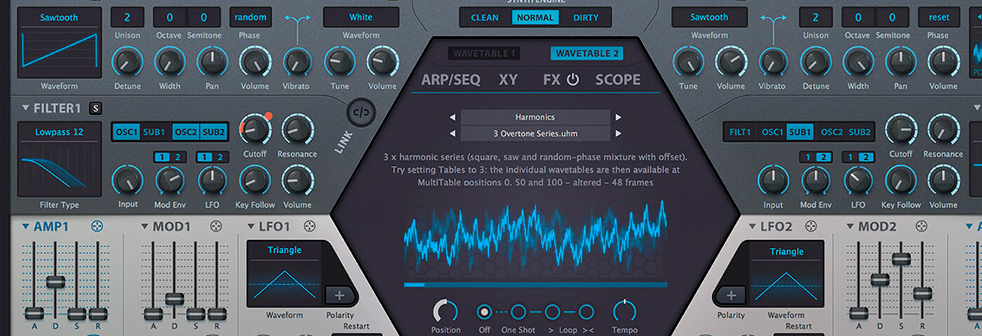This screenshot has height=336, width=982.
Task: Toggle the FILT1 source button
Action: pos(740,132)
